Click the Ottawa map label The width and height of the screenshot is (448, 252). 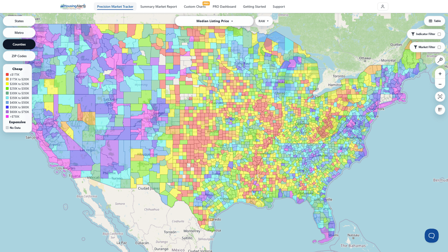(x=365, y=58)
